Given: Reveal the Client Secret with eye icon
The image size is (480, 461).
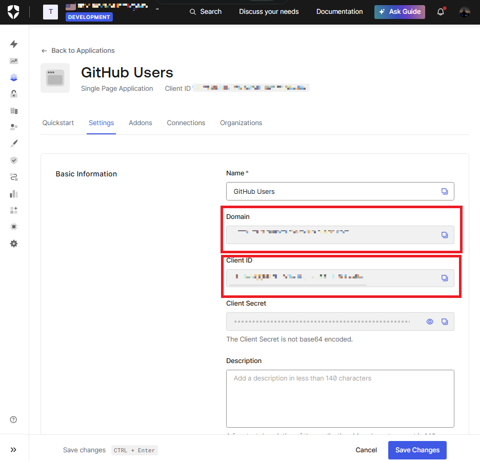Looking at the screenshot, I should 430,322.
